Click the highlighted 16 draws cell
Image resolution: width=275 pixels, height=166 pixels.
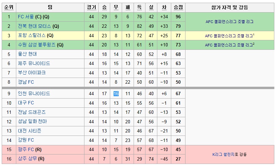(116, 94)
